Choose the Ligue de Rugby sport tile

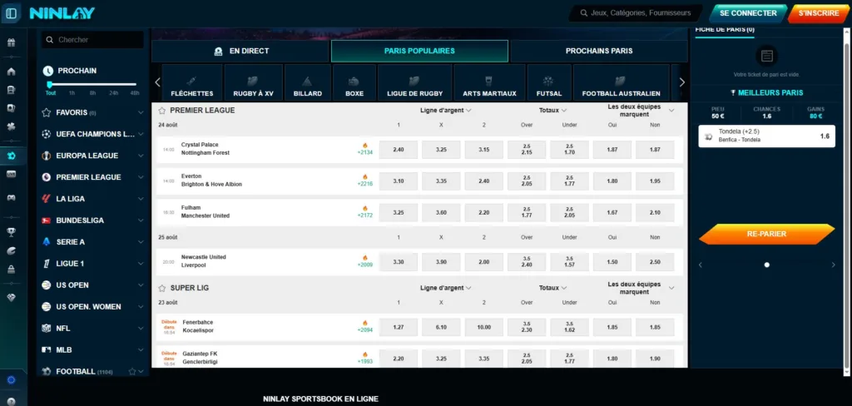tap(414, 82)
